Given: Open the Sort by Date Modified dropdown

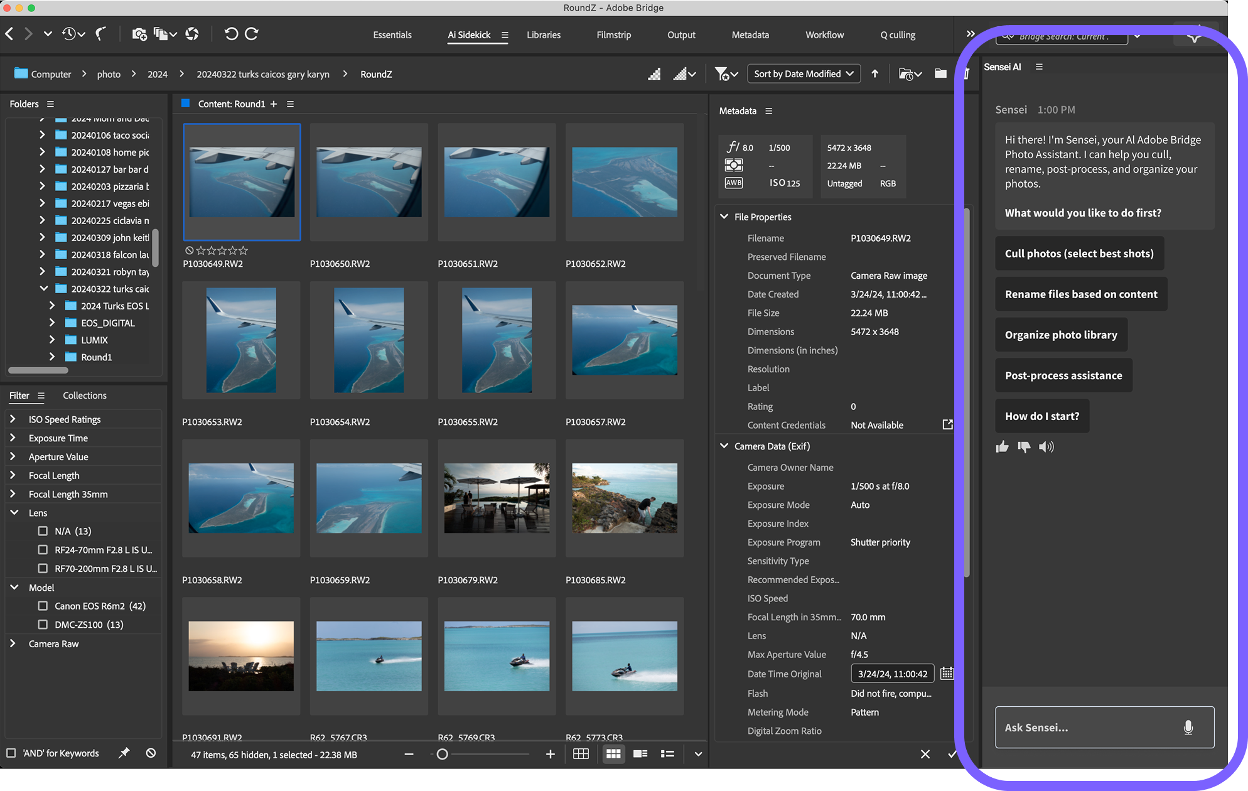Looking at the screenshot, I should (804, 74).
